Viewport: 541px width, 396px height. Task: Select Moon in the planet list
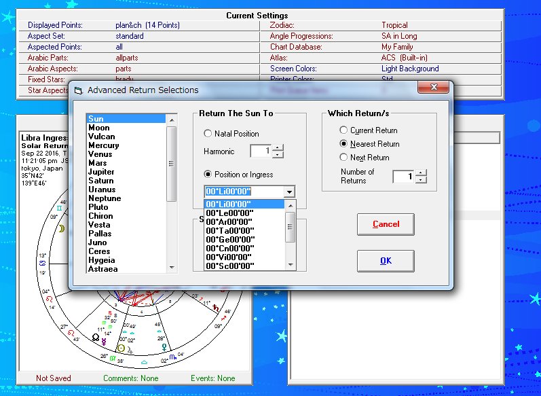pyautogui.click(x=98, y=128)
